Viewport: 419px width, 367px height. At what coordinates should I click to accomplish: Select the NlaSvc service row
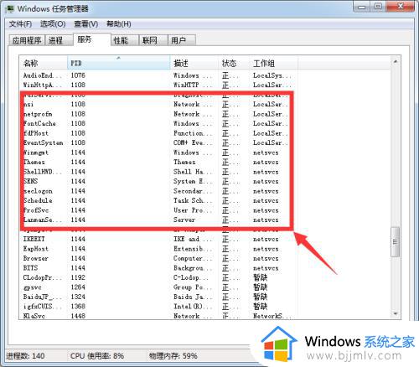(x=158, y=316)
